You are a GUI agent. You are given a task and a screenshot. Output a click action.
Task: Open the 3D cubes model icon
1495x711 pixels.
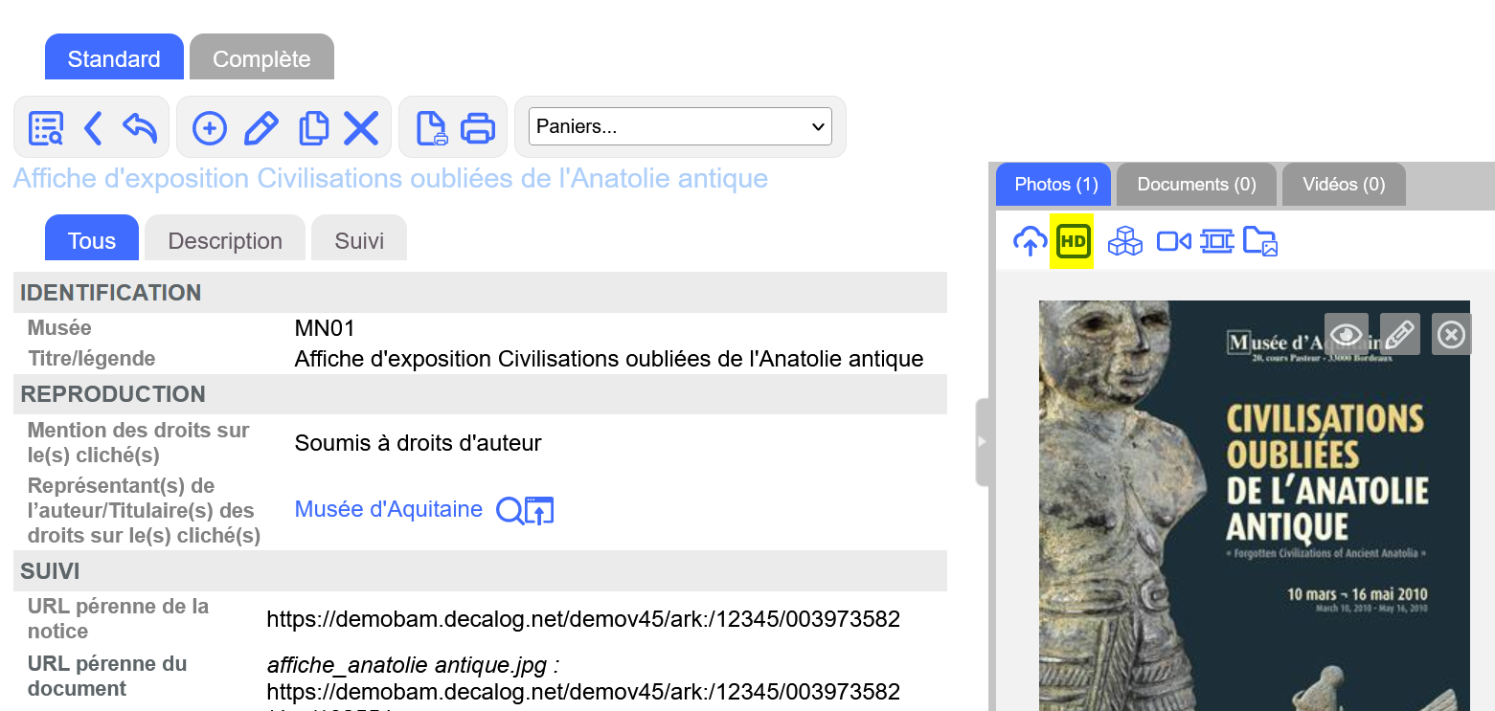(1125, 241)
